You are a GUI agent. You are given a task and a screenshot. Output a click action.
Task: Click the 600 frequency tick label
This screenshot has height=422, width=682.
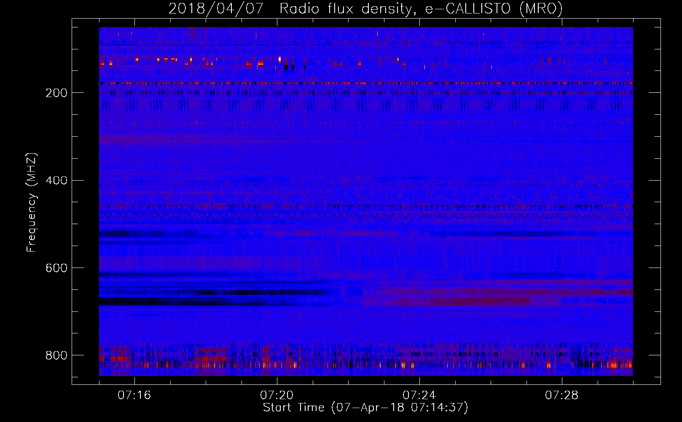[56, 268]
